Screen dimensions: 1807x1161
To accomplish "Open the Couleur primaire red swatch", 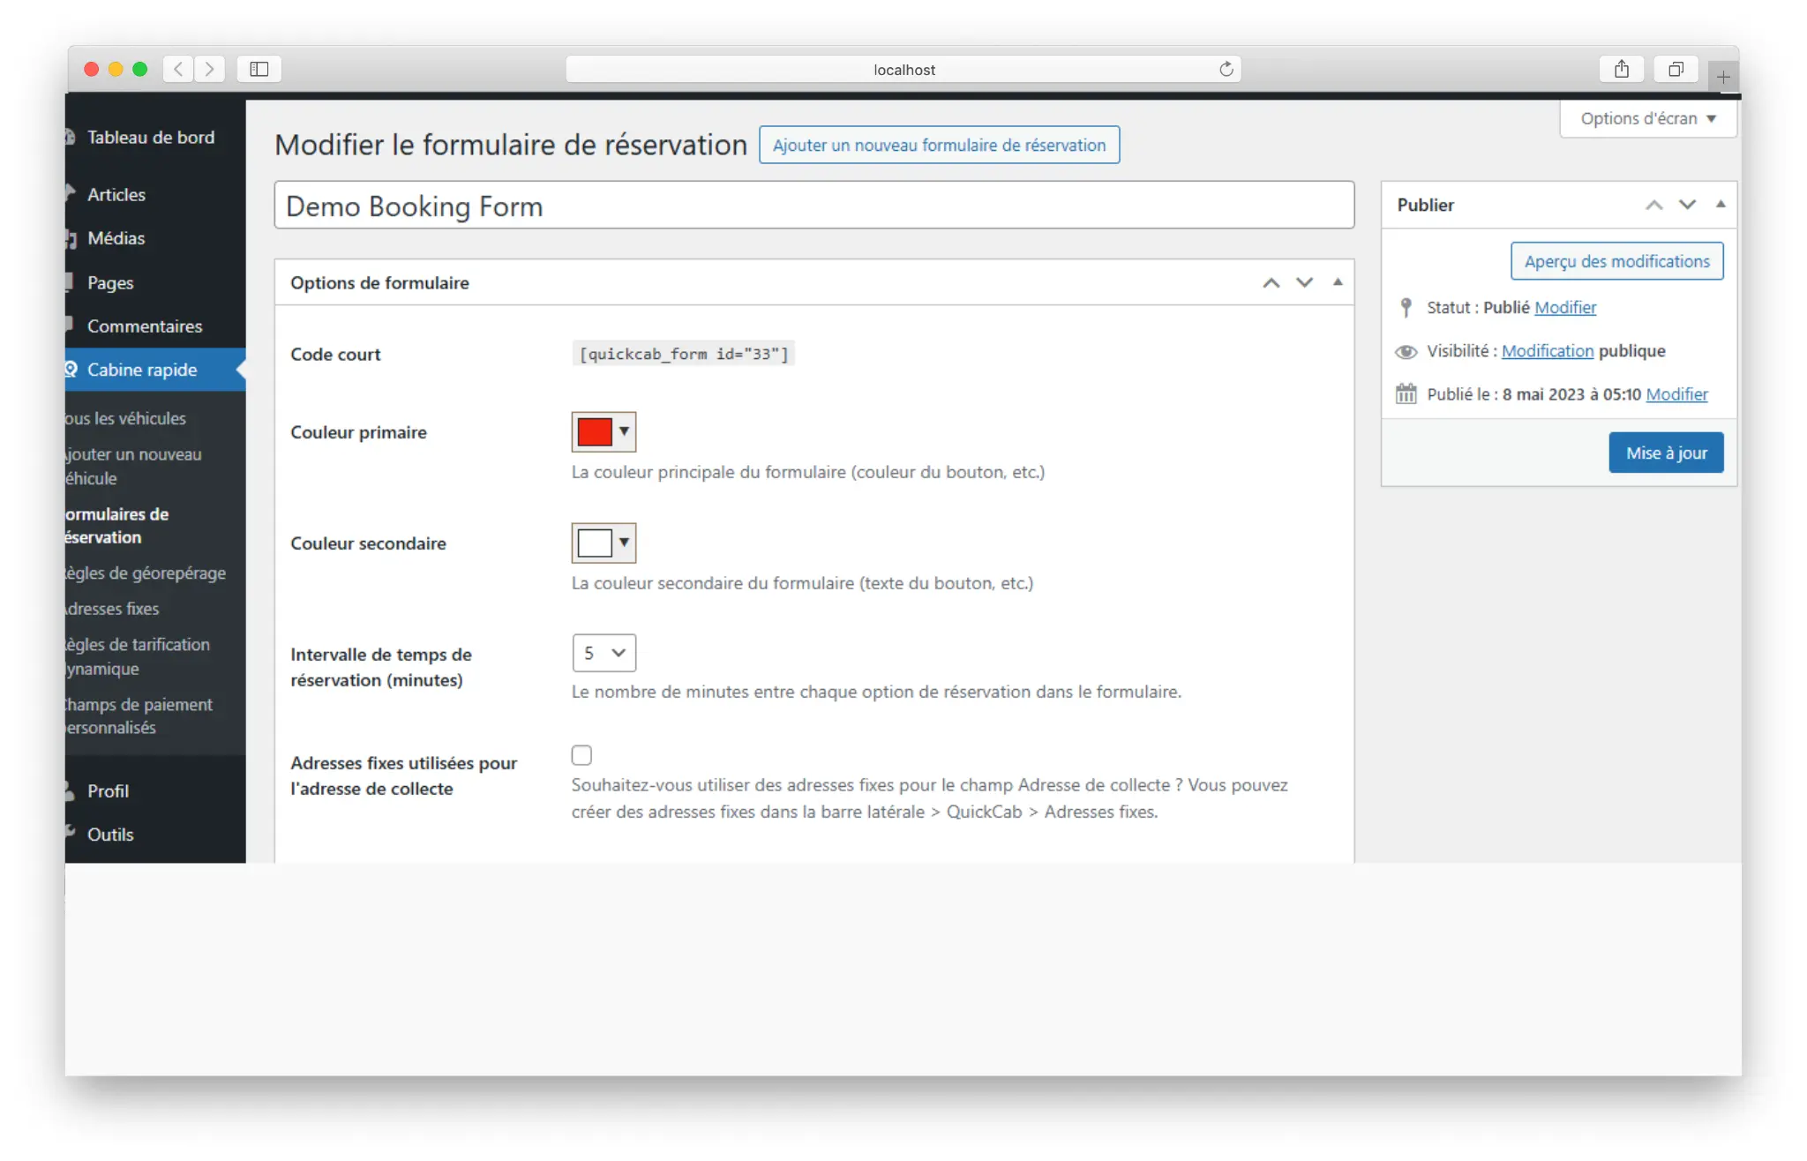I will (595, 432).
